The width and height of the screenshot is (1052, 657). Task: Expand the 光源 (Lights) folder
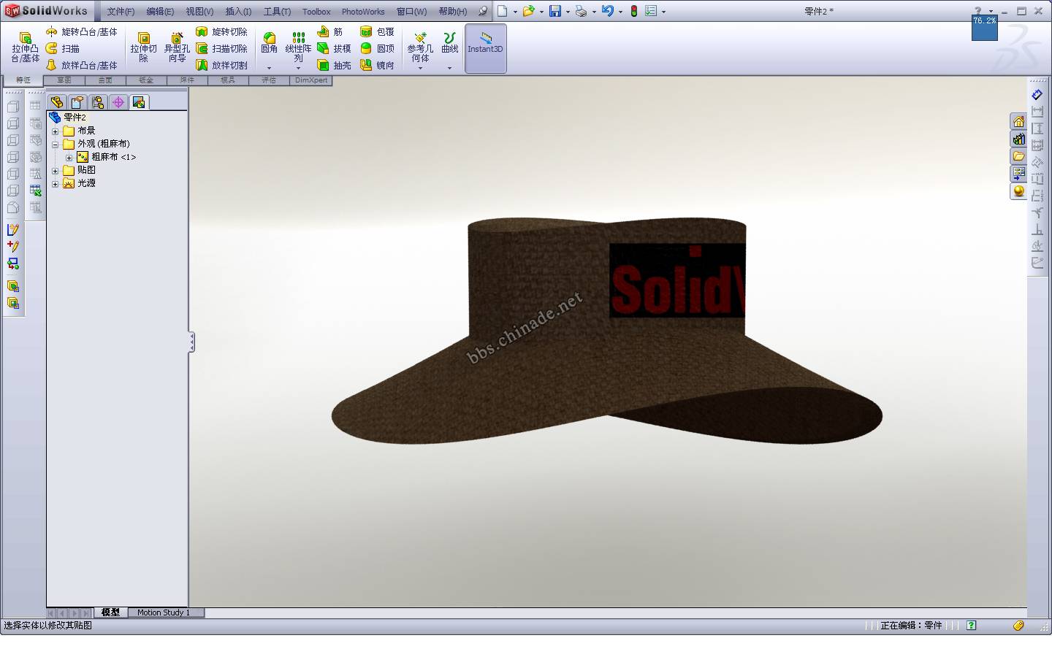tap(55, 184)
